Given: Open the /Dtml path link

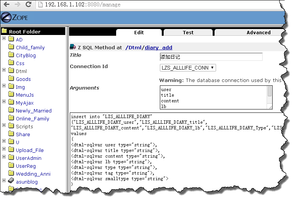Looking at the screenshot, I should pyautogui.click(x=133, y=48).
